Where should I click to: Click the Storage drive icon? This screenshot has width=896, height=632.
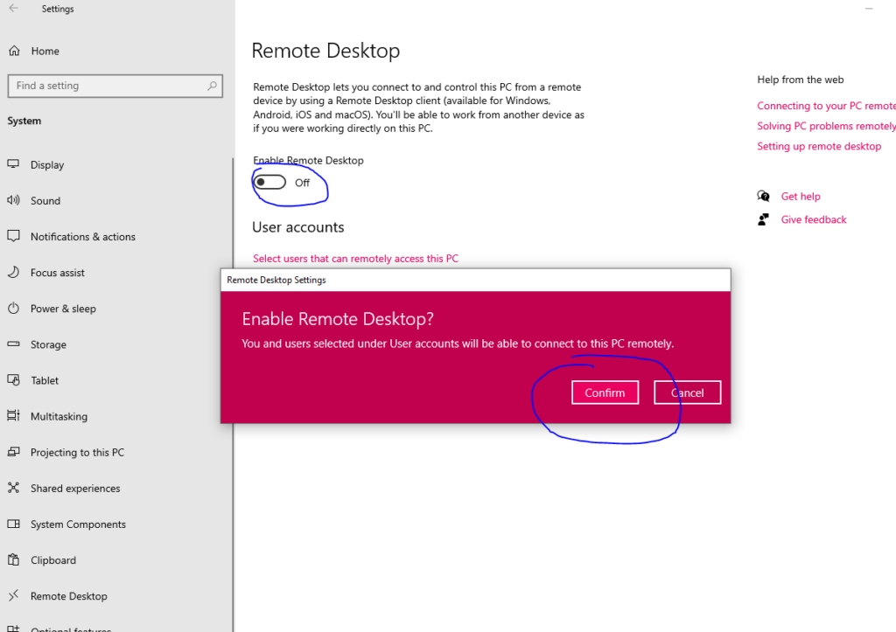coord(15,344)
